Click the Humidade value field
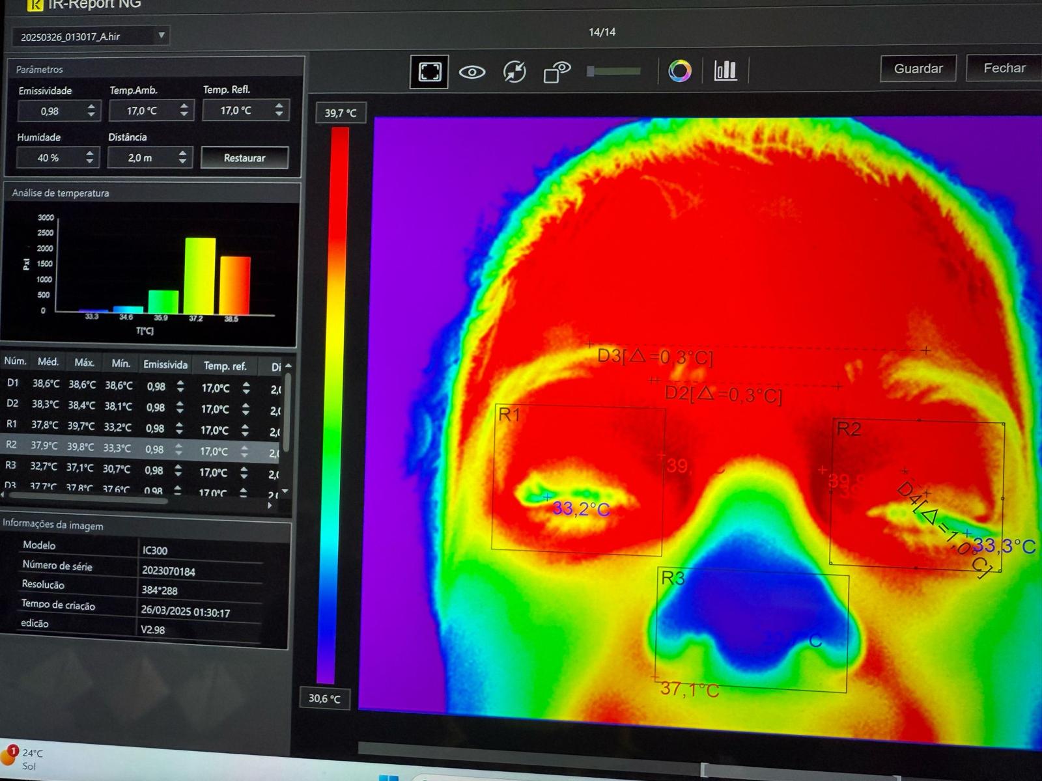The image size is (1042, 781). pos(49,158)
